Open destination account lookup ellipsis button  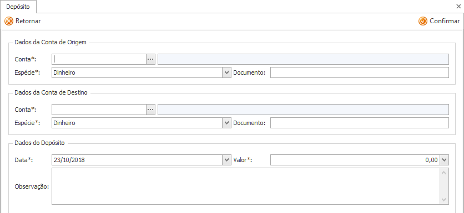(150, 110)
